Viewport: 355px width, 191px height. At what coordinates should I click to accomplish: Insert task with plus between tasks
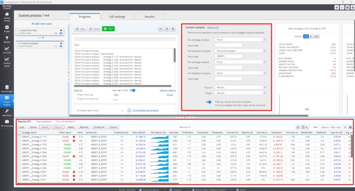point(43,38)
